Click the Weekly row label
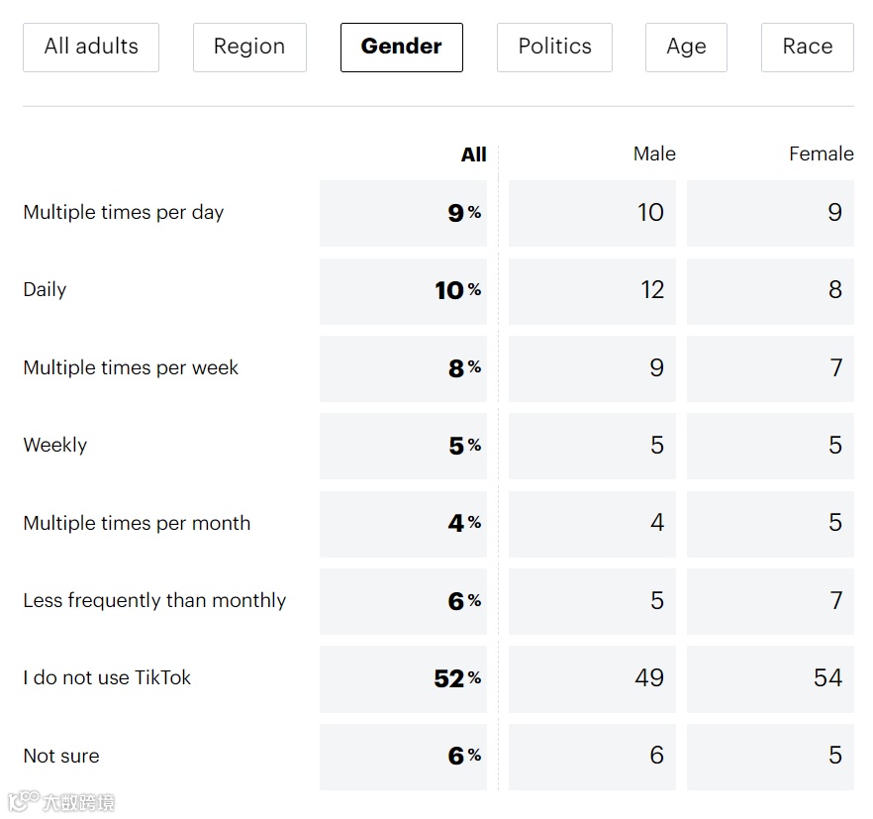The image size is (873, 819). point(55,445)
